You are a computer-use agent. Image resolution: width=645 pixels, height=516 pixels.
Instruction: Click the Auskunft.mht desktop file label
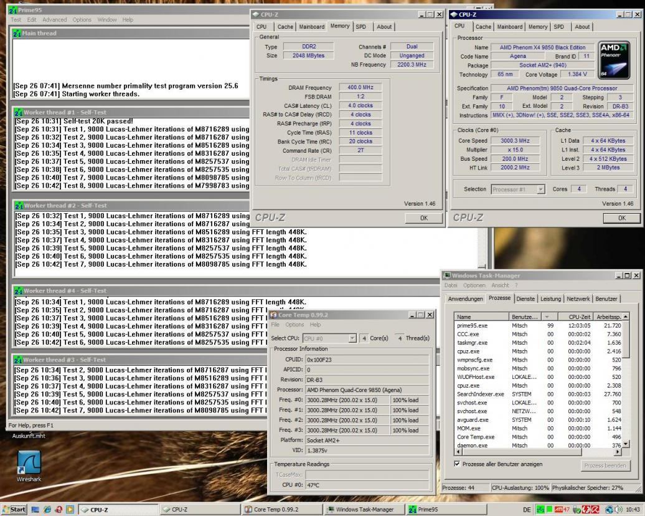(x=29, y=436)
